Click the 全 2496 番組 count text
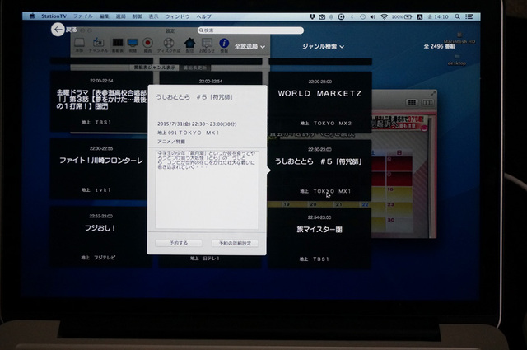Viewport: 527px width, 350px height. click(x=439, y=46)
